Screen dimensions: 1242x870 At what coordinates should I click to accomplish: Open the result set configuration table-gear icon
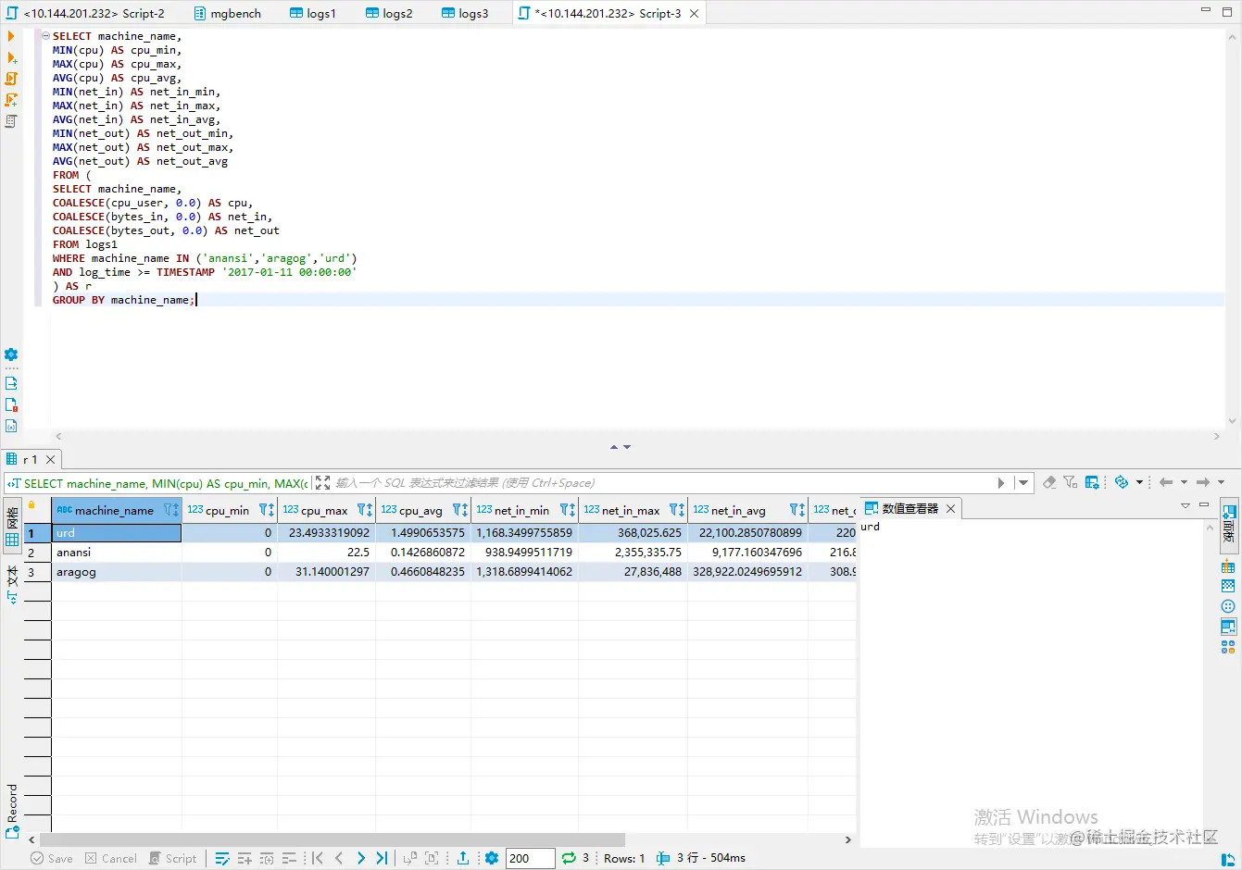(1092, 482)
